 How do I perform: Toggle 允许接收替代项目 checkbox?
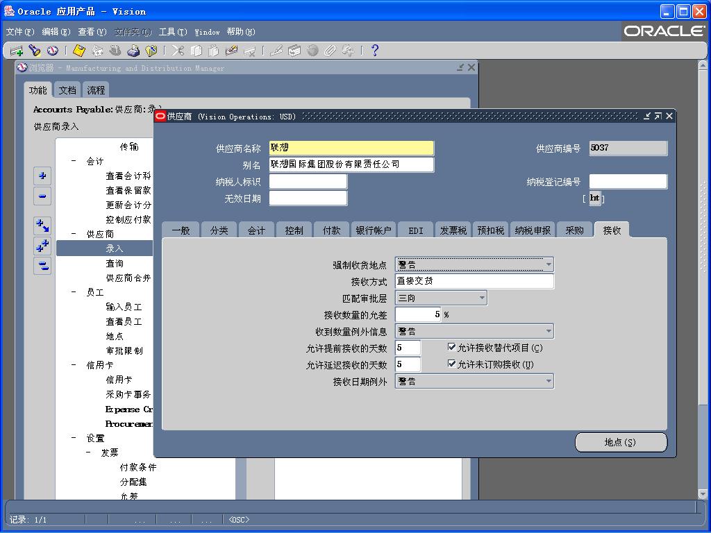[451, 347]
